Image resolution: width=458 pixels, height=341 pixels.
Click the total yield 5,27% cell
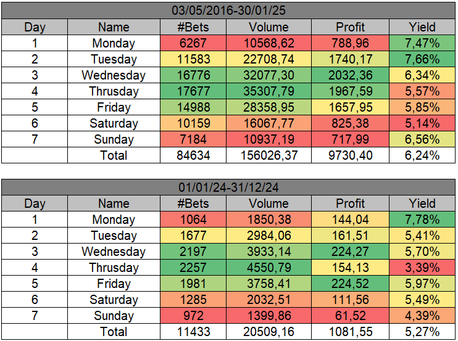(422, 332)
